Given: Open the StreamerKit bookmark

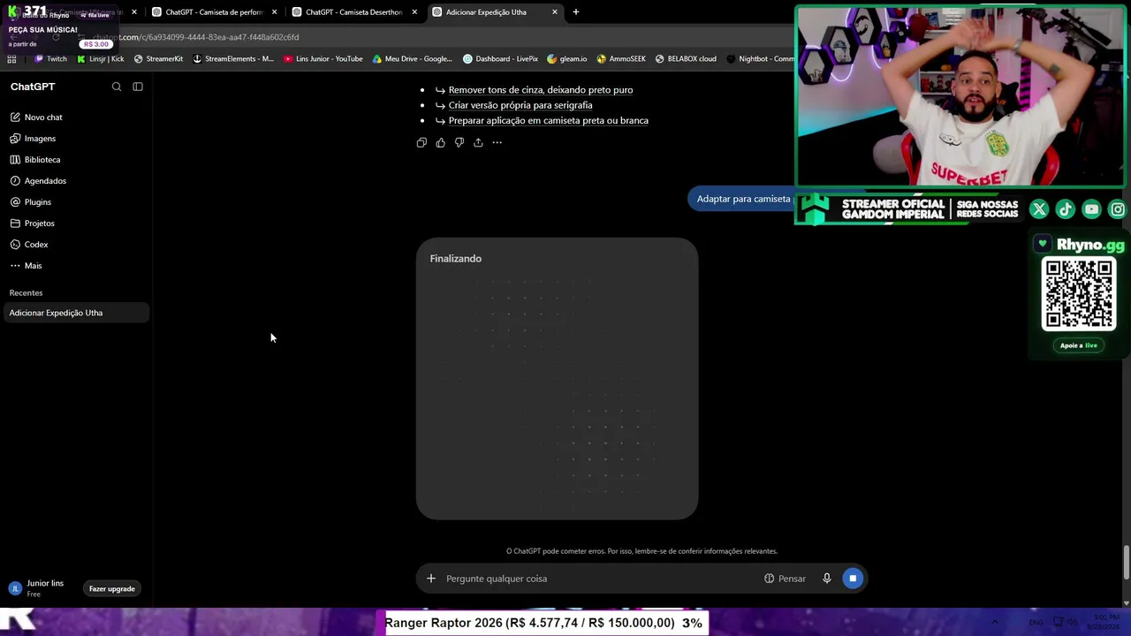Looking at the screenshot, I should click(x=158, y=59).
